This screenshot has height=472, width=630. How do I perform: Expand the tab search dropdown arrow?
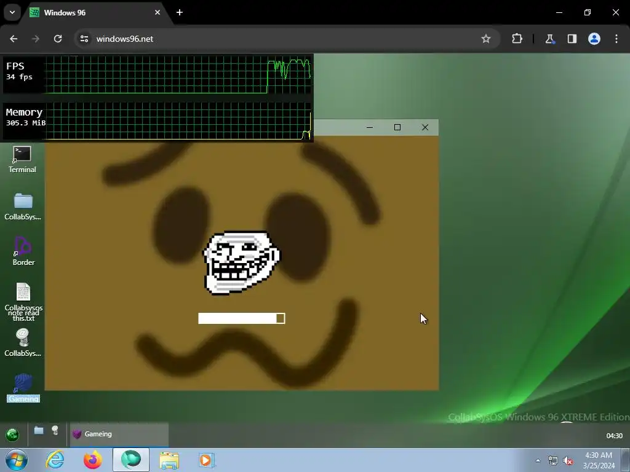pyautogui.click(x=12, y=12)
